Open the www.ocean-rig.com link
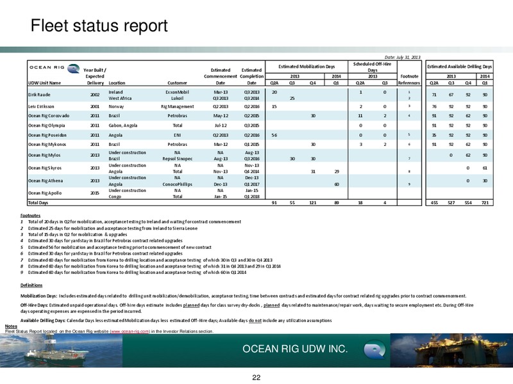Viewport: 513px width, 384px height. pos(130,331)
